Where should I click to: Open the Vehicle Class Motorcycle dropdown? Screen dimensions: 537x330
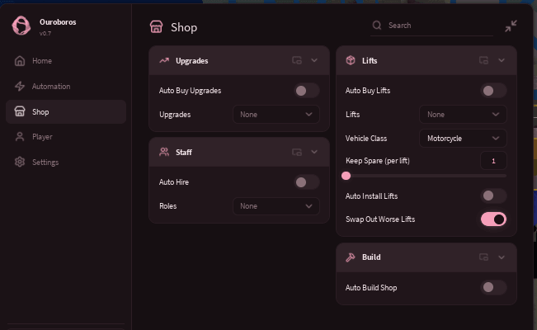click(463, 139)
